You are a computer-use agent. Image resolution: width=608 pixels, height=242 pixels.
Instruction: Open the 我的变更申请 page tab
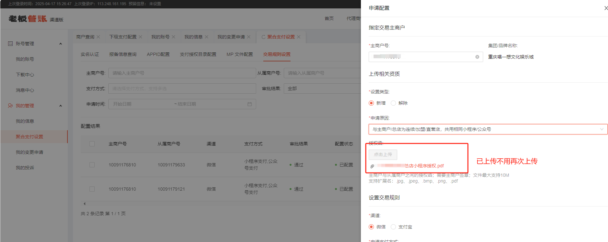pos(231,37)
